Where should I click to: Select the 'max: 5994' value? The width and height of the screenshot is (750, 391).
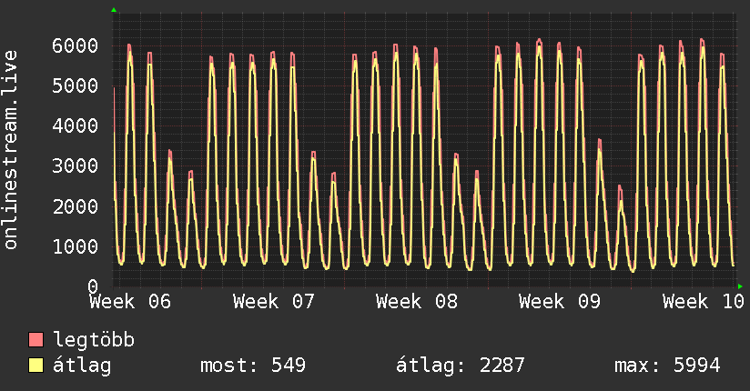(667, 366)
